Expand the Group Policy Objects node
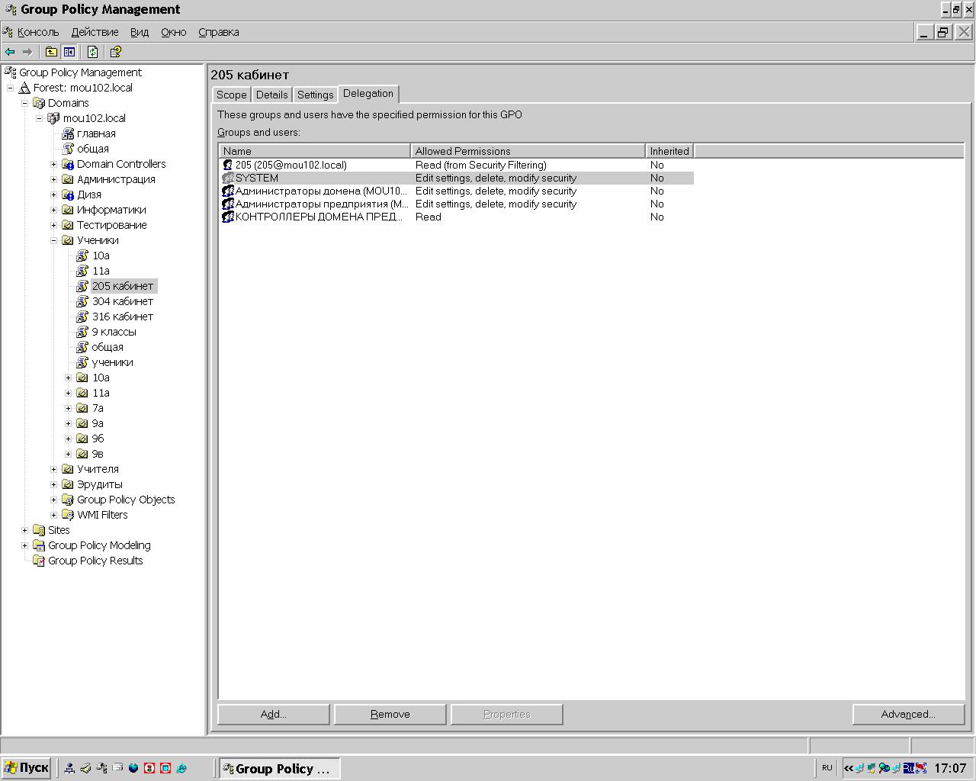Viewport: 976px width, 781px height. (x=54, y=500)
